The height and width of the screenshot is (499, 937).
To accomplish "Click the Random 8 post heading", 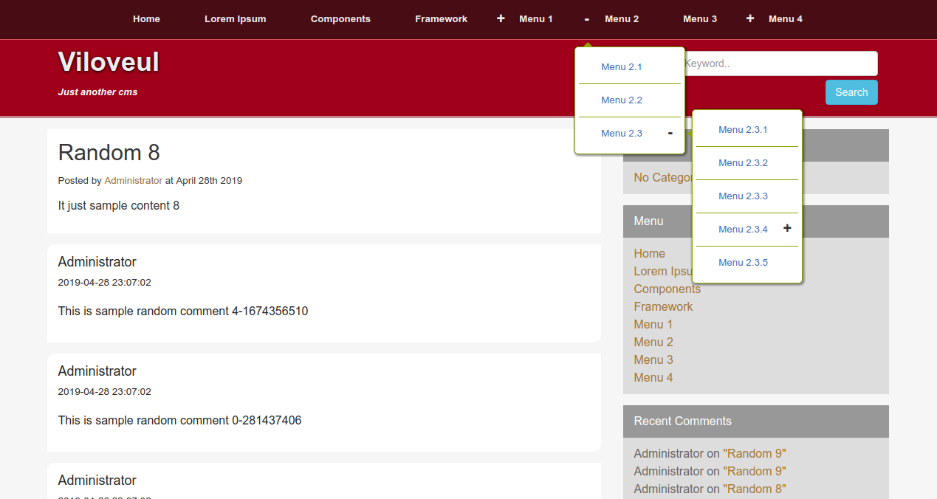I will click(x=109, y=153).
